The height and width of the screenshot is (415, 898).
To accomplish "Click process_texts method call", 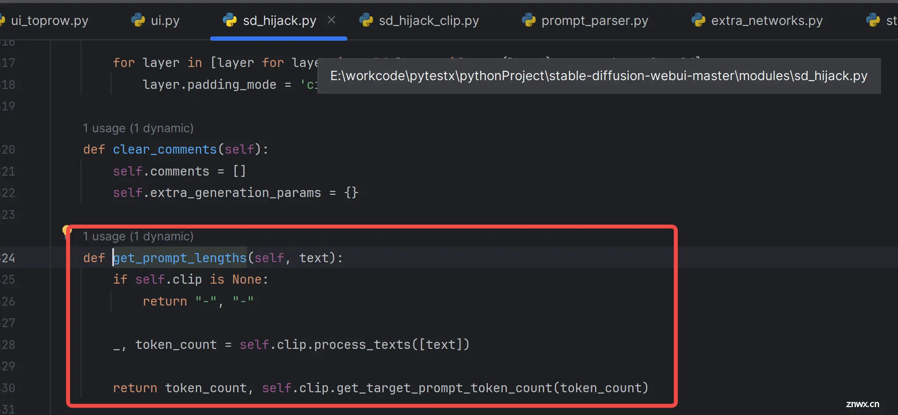I will click(362, 345).
